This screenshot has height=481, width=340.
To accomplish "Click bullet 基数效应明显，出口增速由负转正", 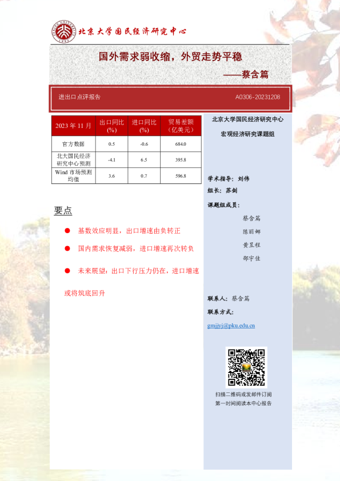I will (129, 231).
